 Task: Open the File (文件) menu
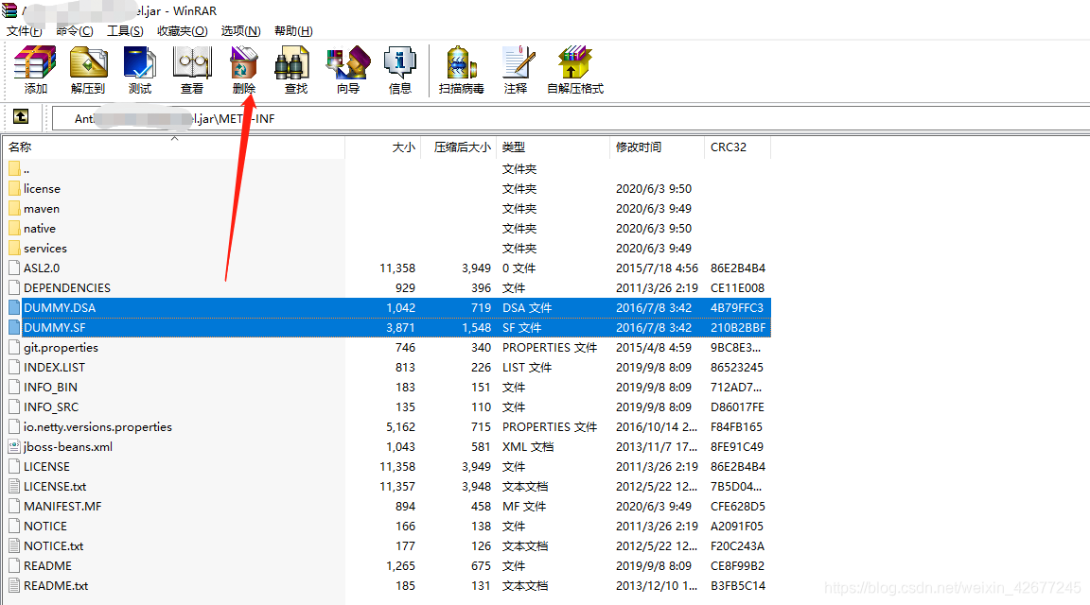[25, 30]
